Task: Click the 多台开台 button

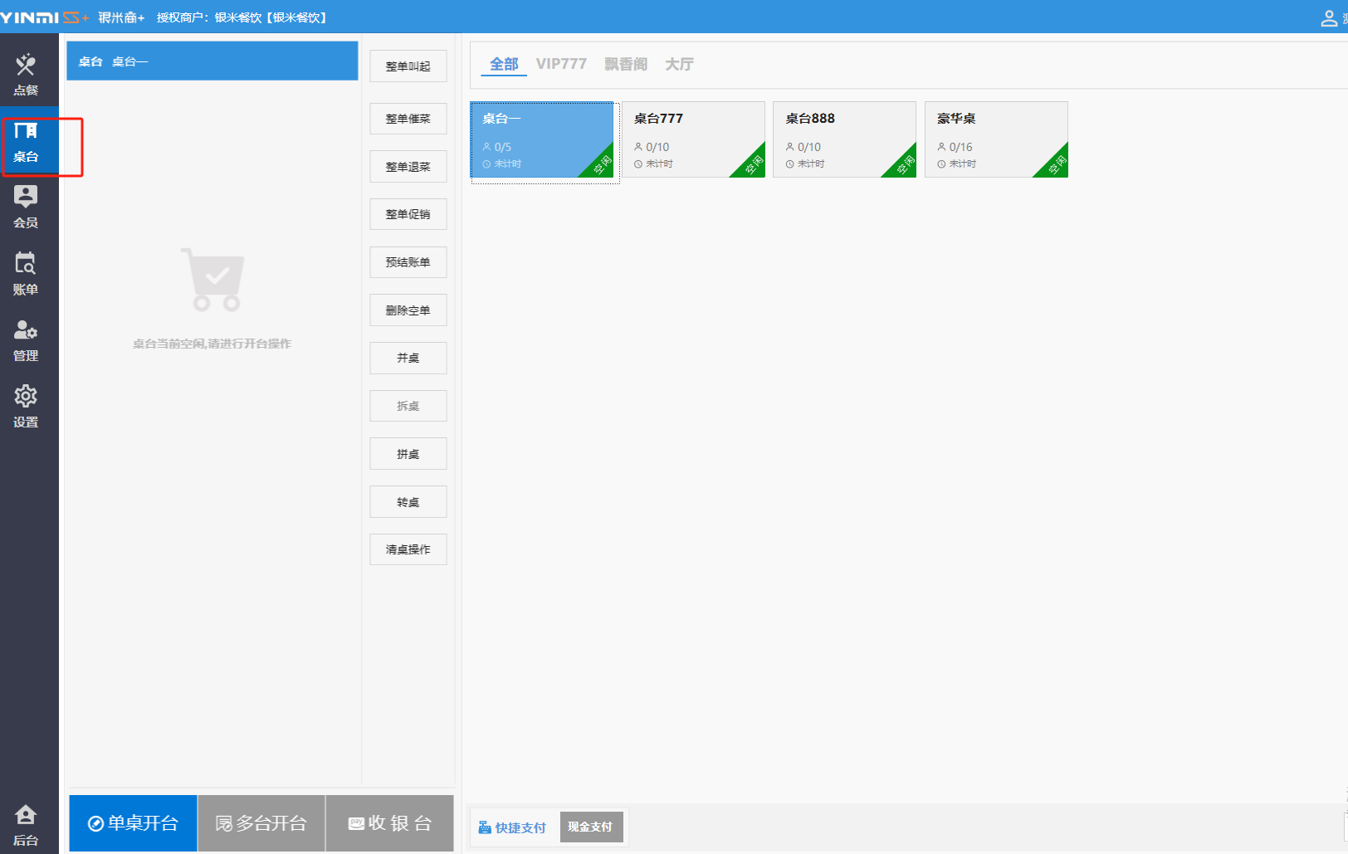Action: coord(261,823)
